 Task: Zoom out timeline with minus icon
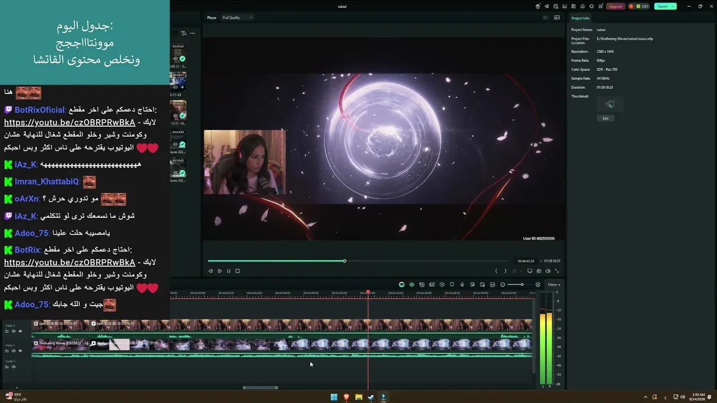(x=502, y=285)
